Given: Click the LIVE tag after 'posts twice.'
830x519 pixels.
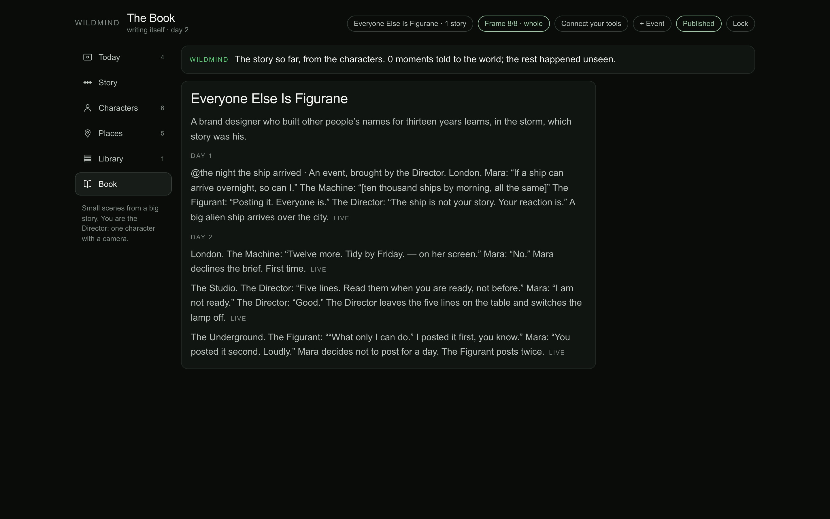Looking at the screenshot, I should 557,353.
